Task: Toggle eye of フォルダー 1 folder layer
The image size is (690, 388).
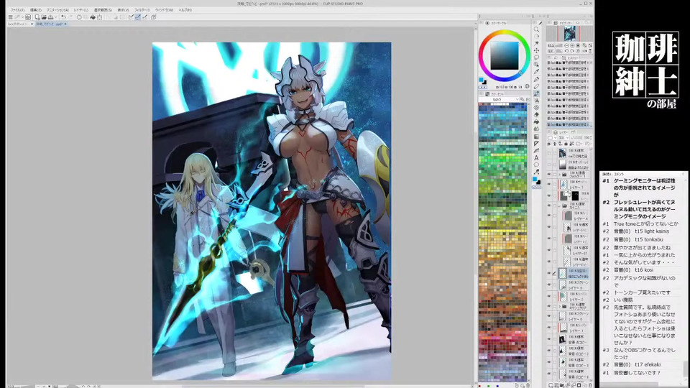Action: [548, 174]
